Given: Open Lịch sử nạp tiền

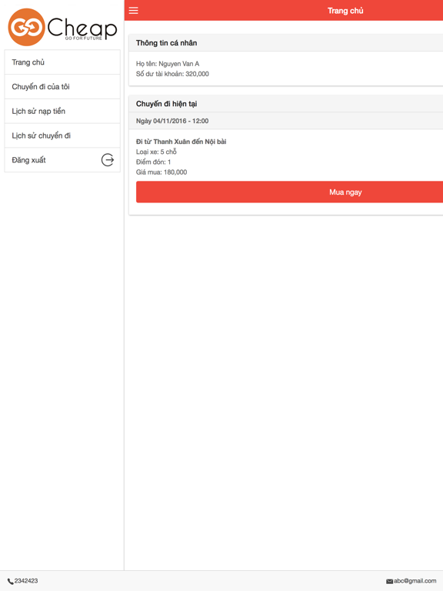Looking at the screenshot, I should pyautogui.click(x=62, y=111).
